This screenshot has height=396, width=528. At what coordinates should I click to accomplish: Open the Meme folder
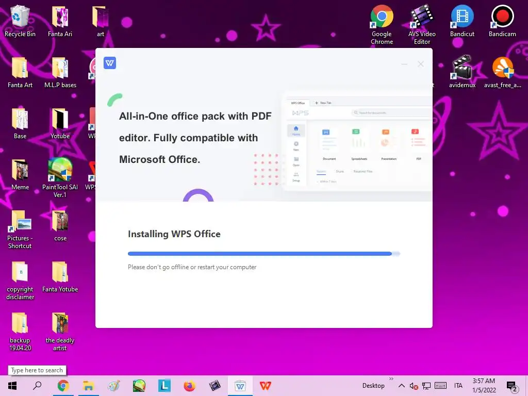click(20, 174)
